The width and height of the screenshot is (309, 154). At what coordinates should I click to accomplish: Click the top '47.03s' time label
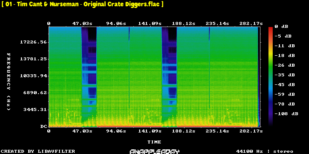click(82, 24)
